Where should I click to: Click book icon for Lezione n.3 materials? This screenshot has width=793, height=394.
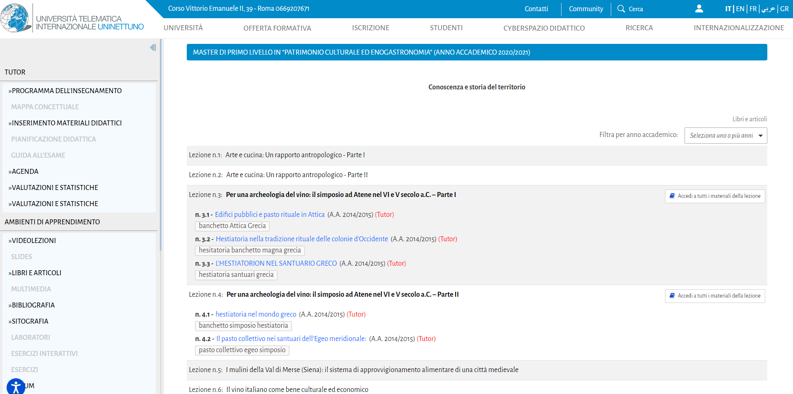click(672, 196)
